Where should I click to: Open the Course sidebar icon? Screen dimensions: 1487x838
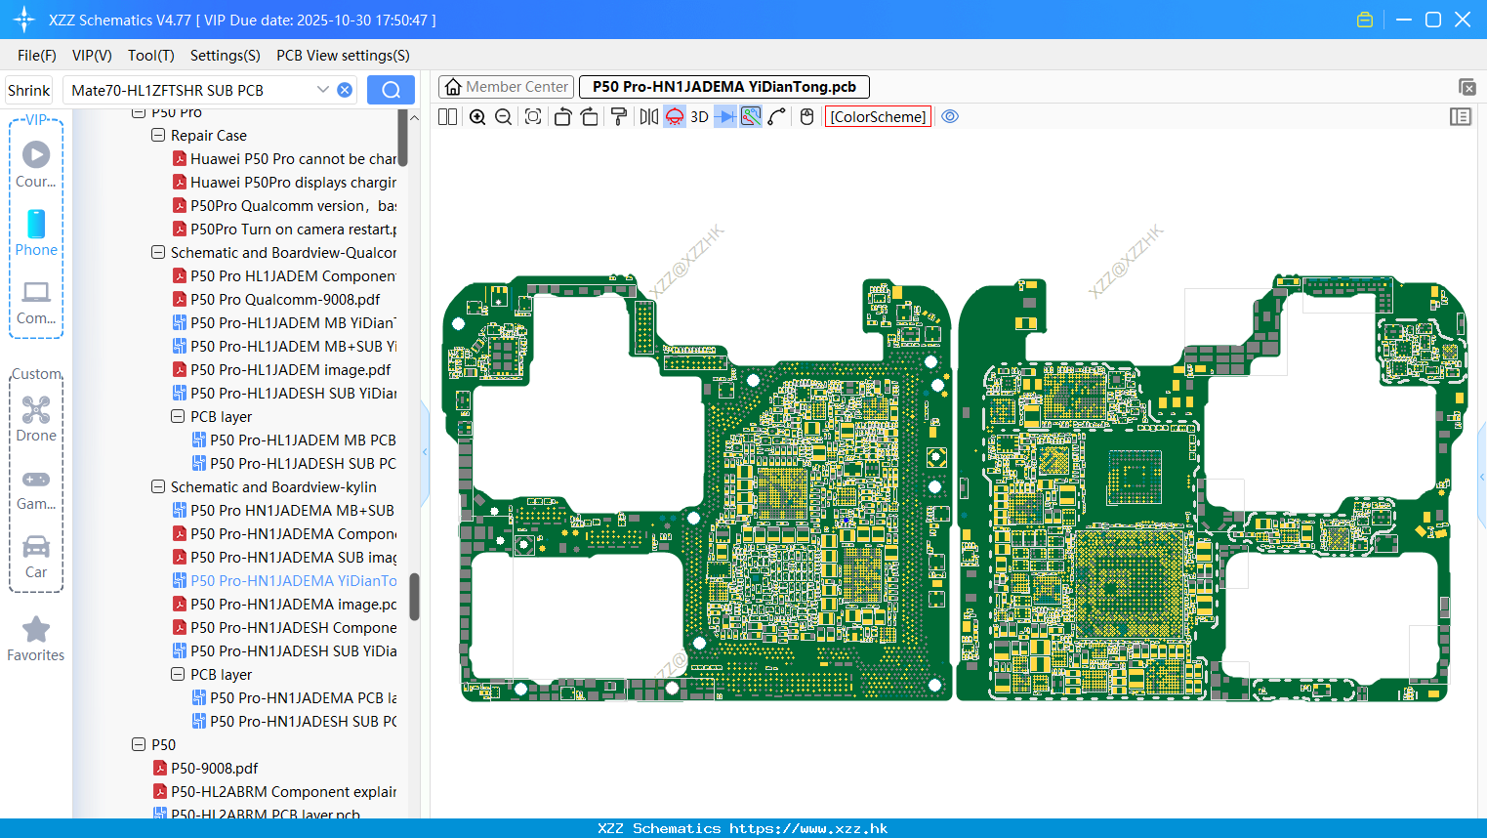pyautogui.click(x=36, y=164)
